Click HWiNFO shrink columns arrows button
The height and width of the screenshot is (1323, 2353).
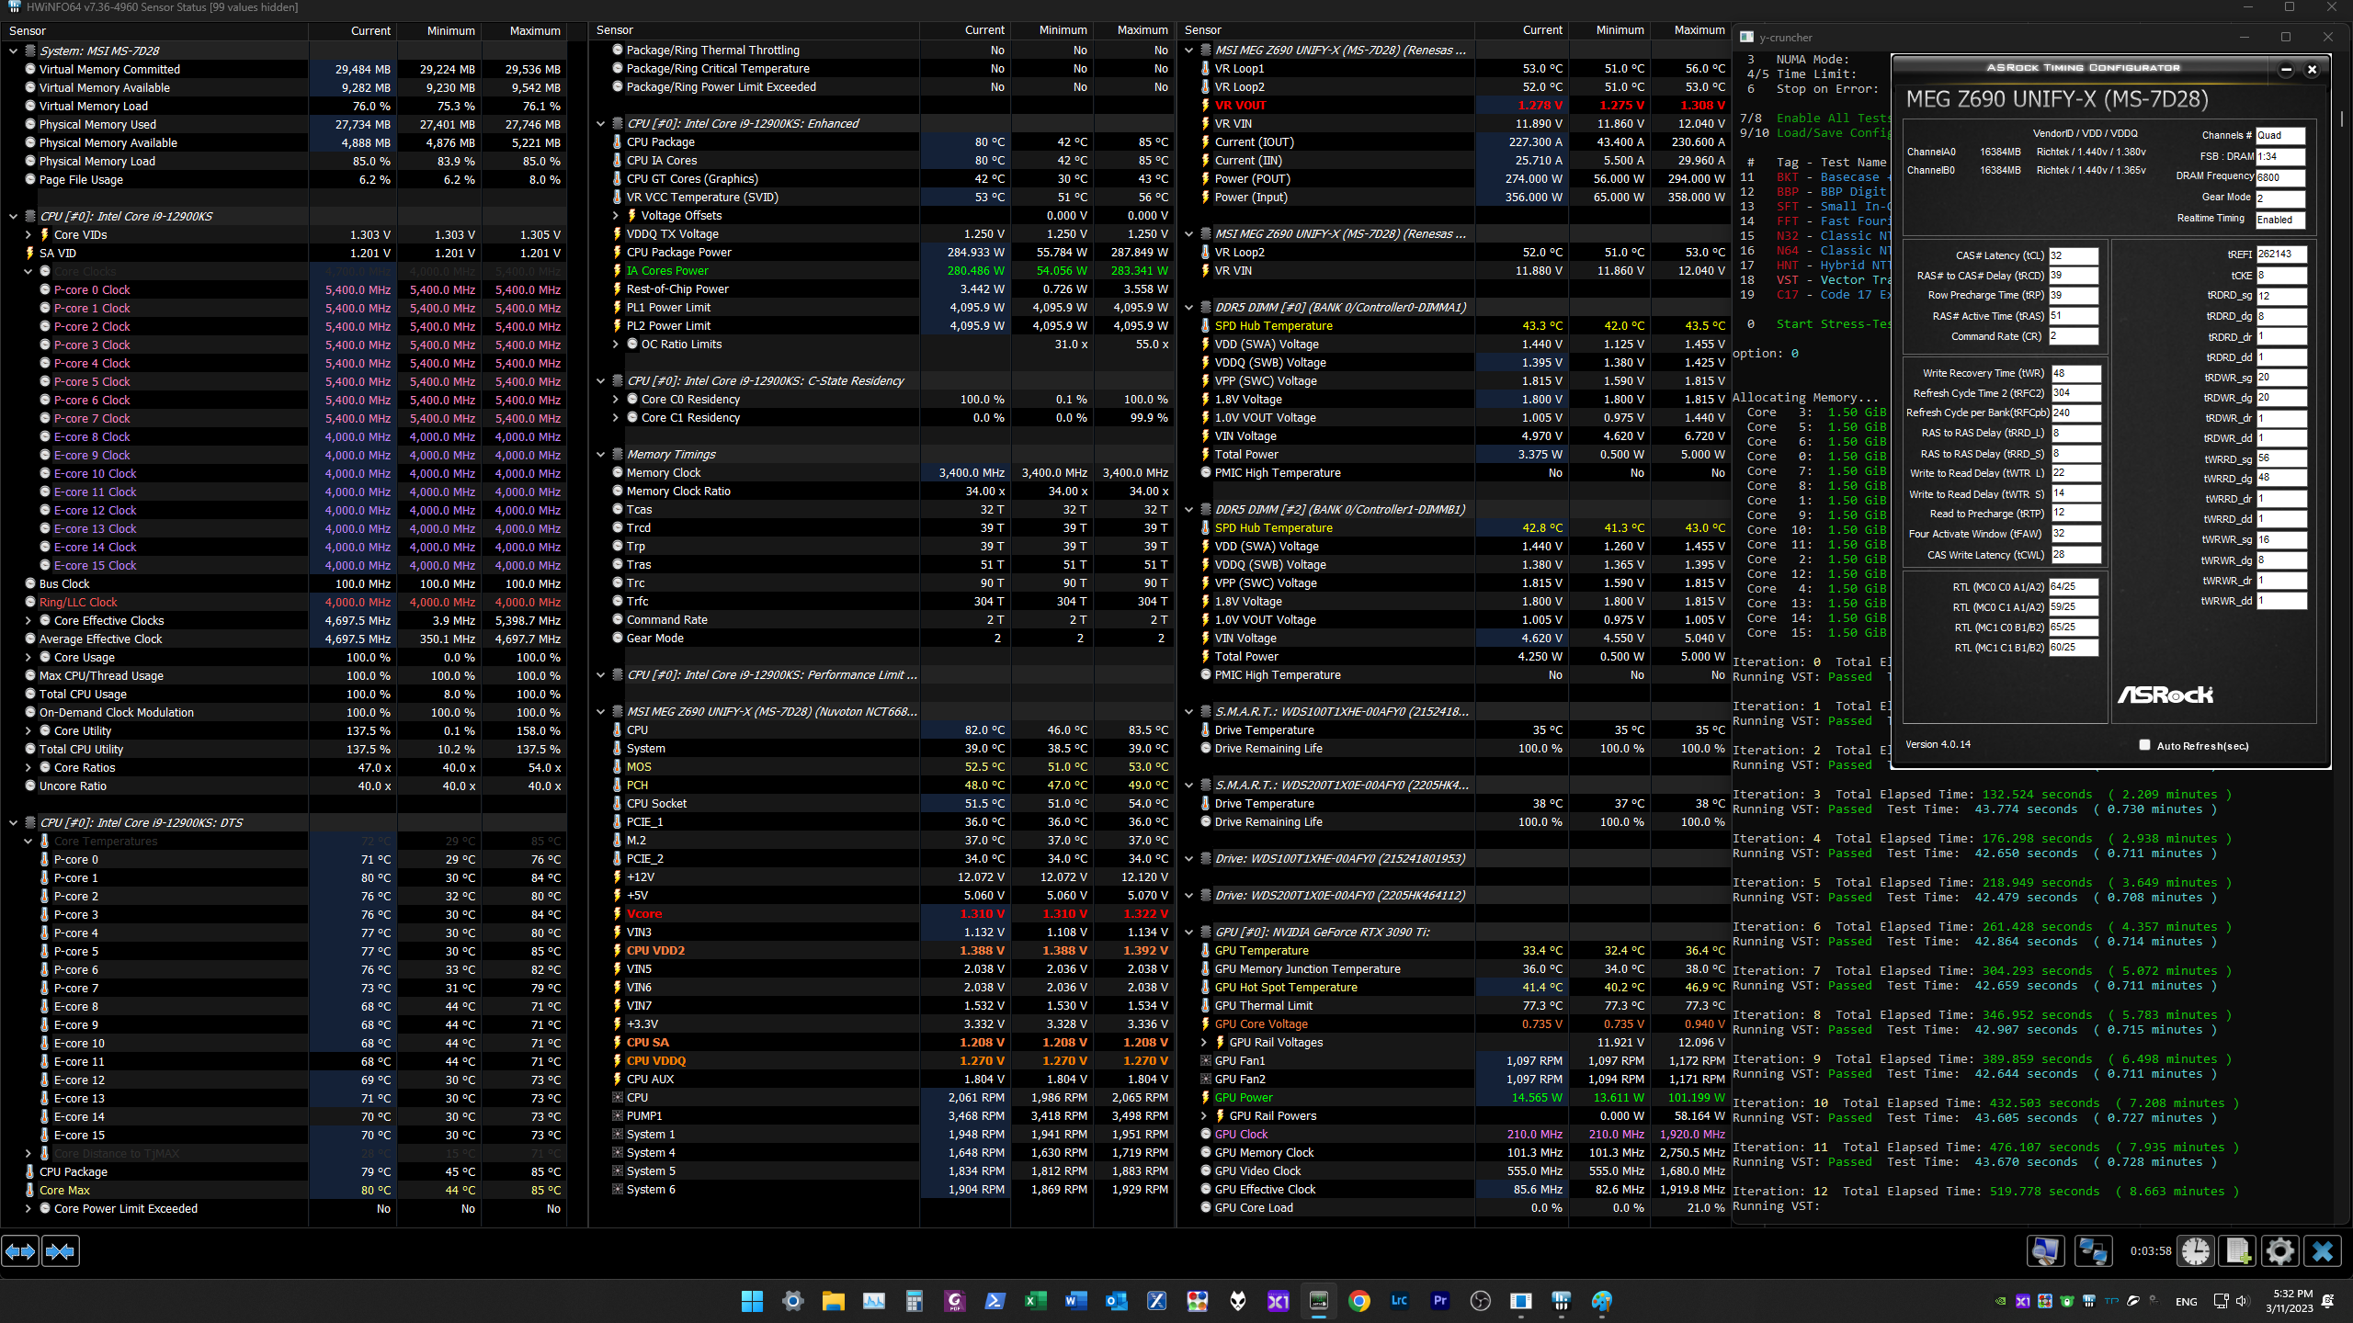pos(61,1251)
